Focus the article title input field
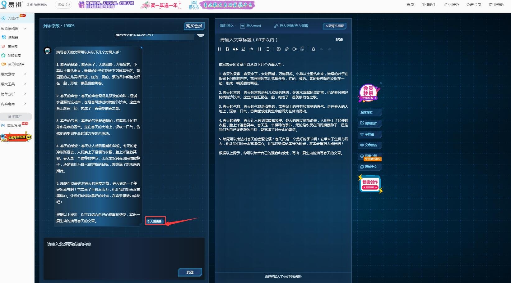Screen dimensions: 511x283 (274, 40)
